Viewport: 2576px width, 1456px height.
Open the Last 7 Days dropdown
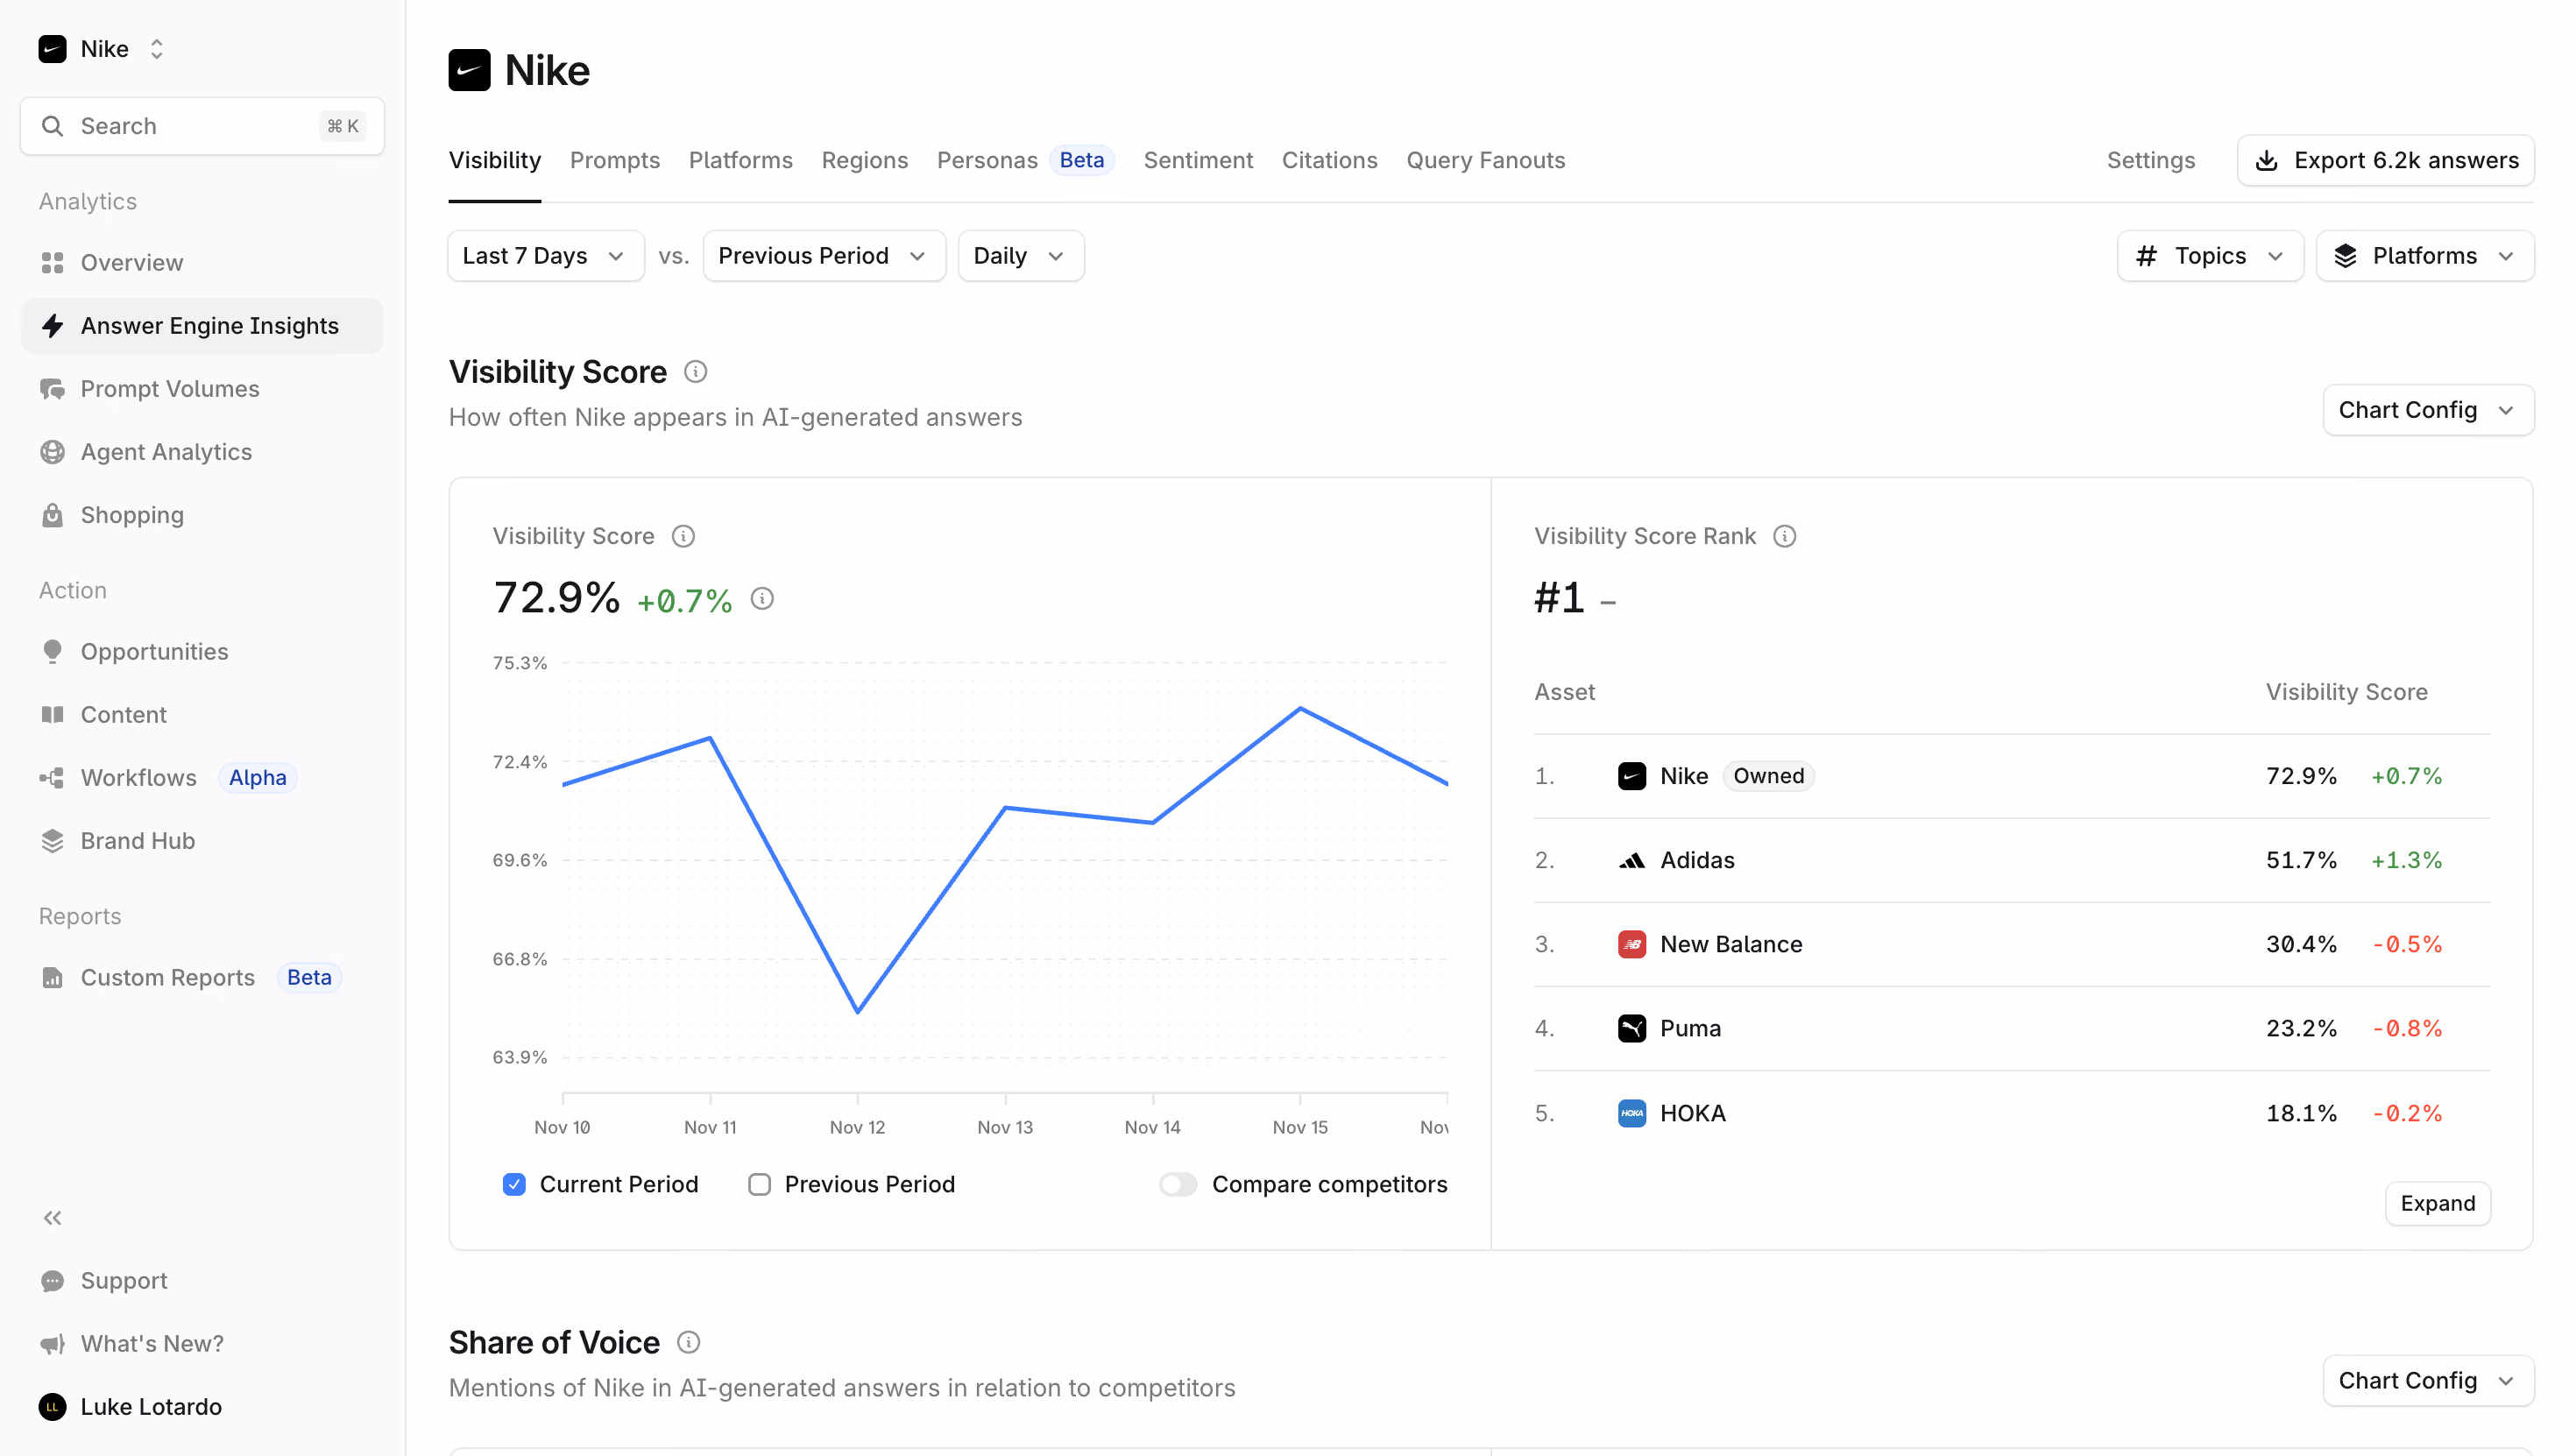click(545, 256)
